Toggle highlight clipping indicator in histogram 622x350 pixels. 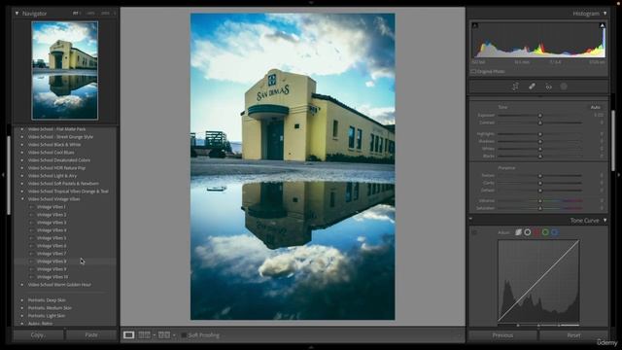point(603,25)
